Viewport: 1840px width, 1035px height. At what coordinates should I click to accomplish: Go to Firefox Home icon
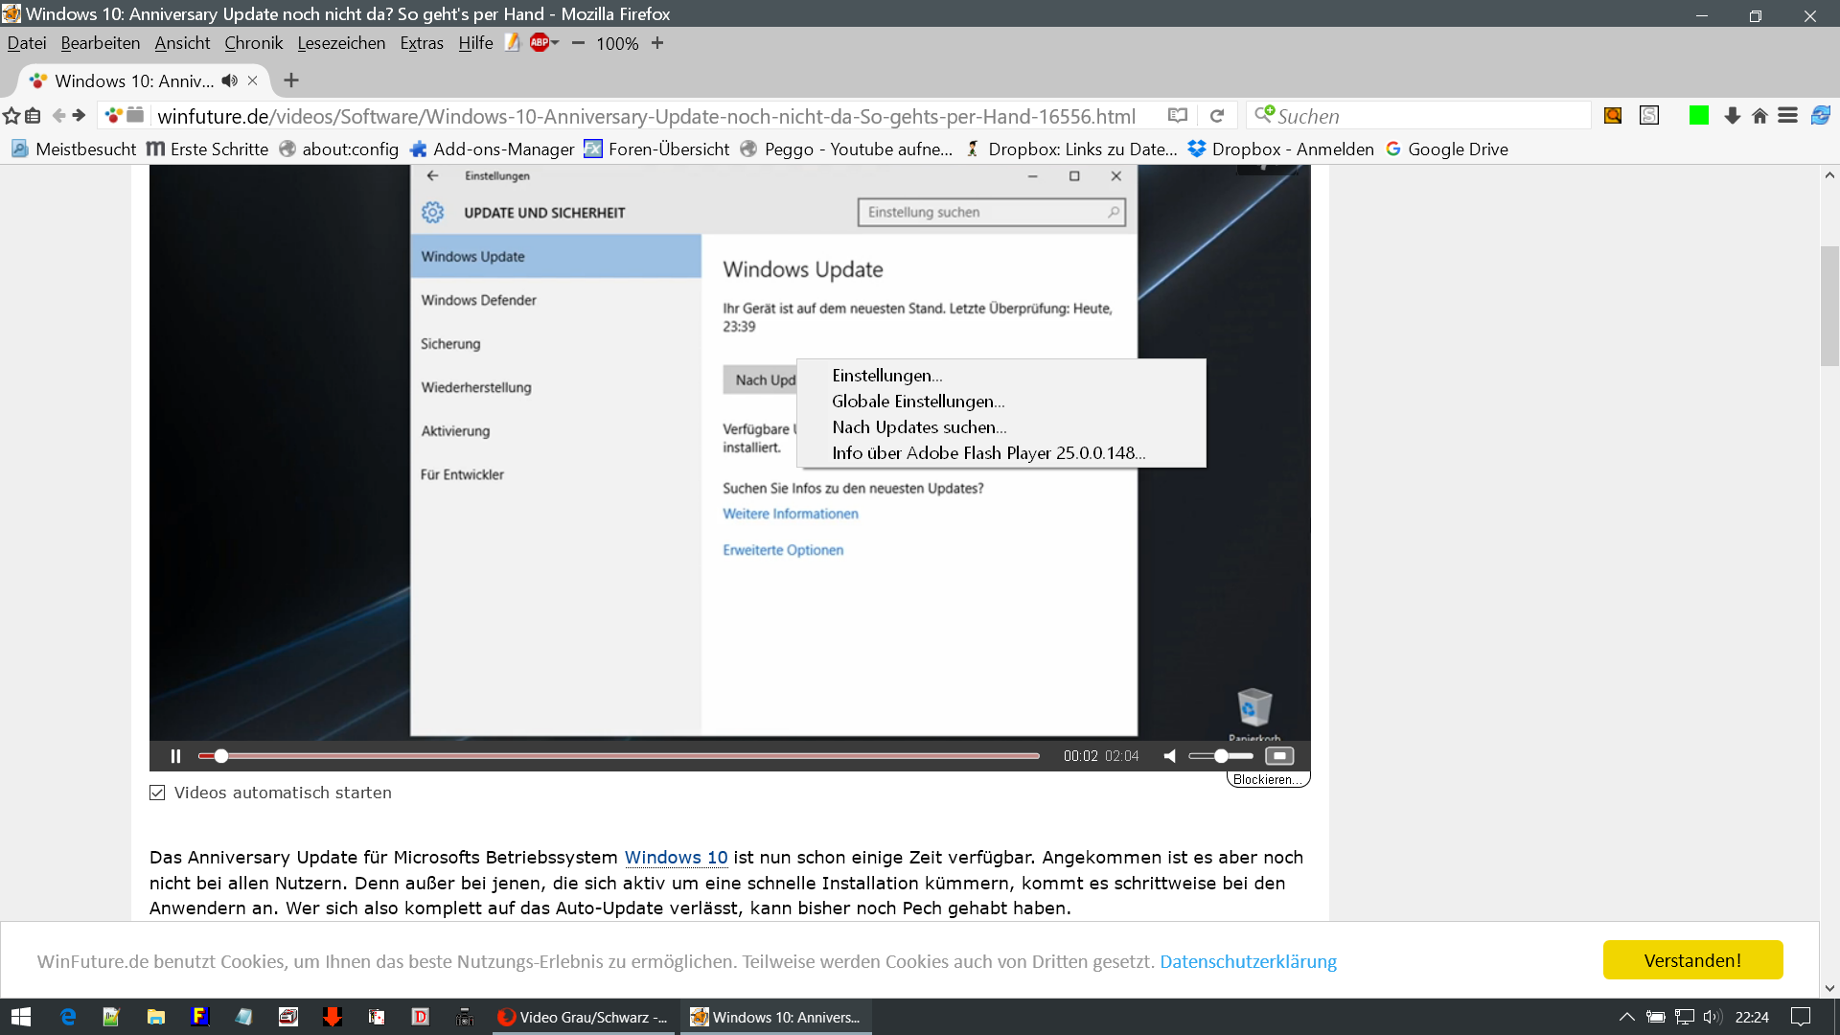coord(1759,116)
